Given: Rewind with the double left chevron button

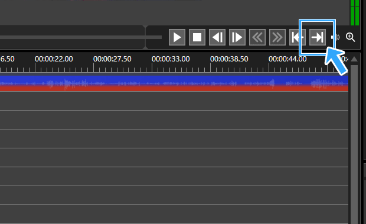Looking at the screenshot, I should pyautogui.click(x=257, y=37).
